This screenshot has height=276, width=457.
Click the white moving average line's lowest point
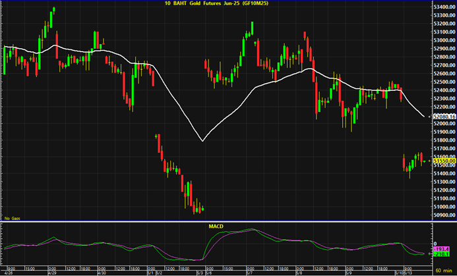pyautogui.click(x=202, y=140)
